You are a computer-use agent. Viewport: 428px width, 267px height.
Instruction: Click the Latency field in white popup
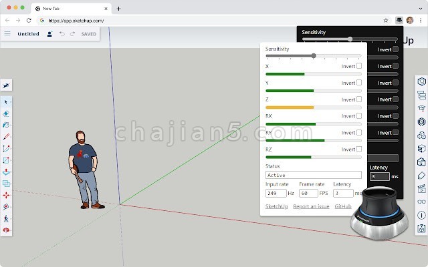pos(343,193)
